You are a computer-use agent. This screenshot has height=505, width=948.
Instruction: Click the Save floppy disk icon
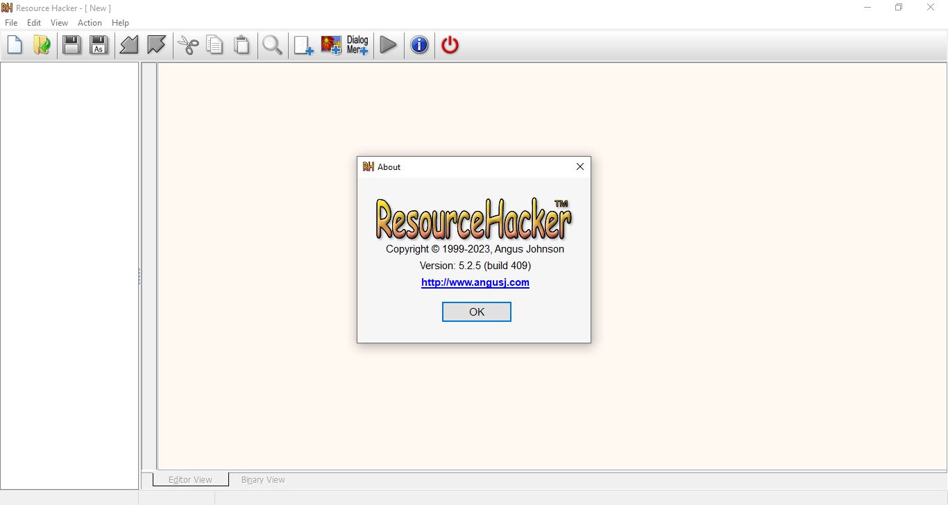click(71, 45)
